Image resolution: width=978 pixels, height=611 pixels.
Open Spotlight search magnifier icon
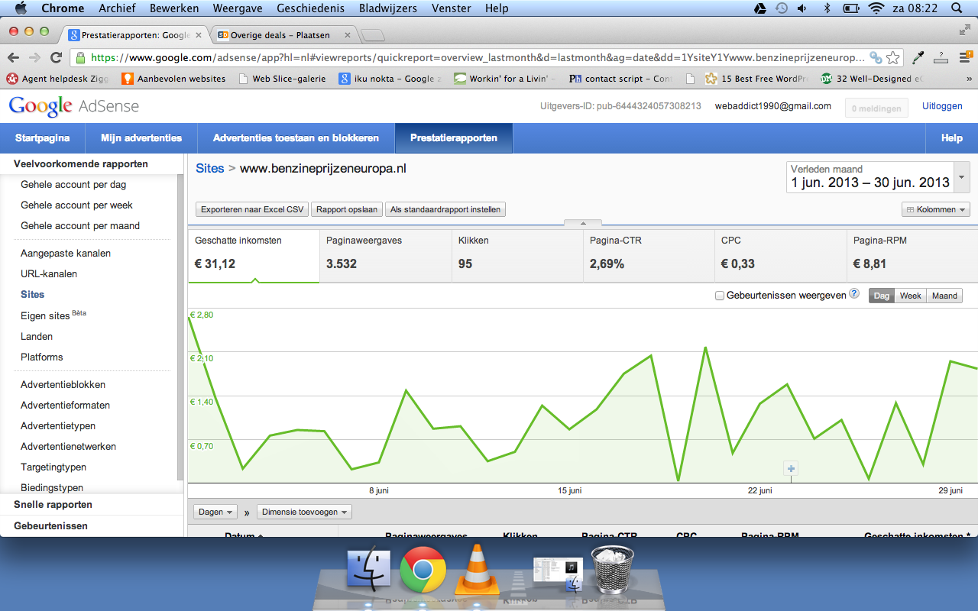point(957,8)
